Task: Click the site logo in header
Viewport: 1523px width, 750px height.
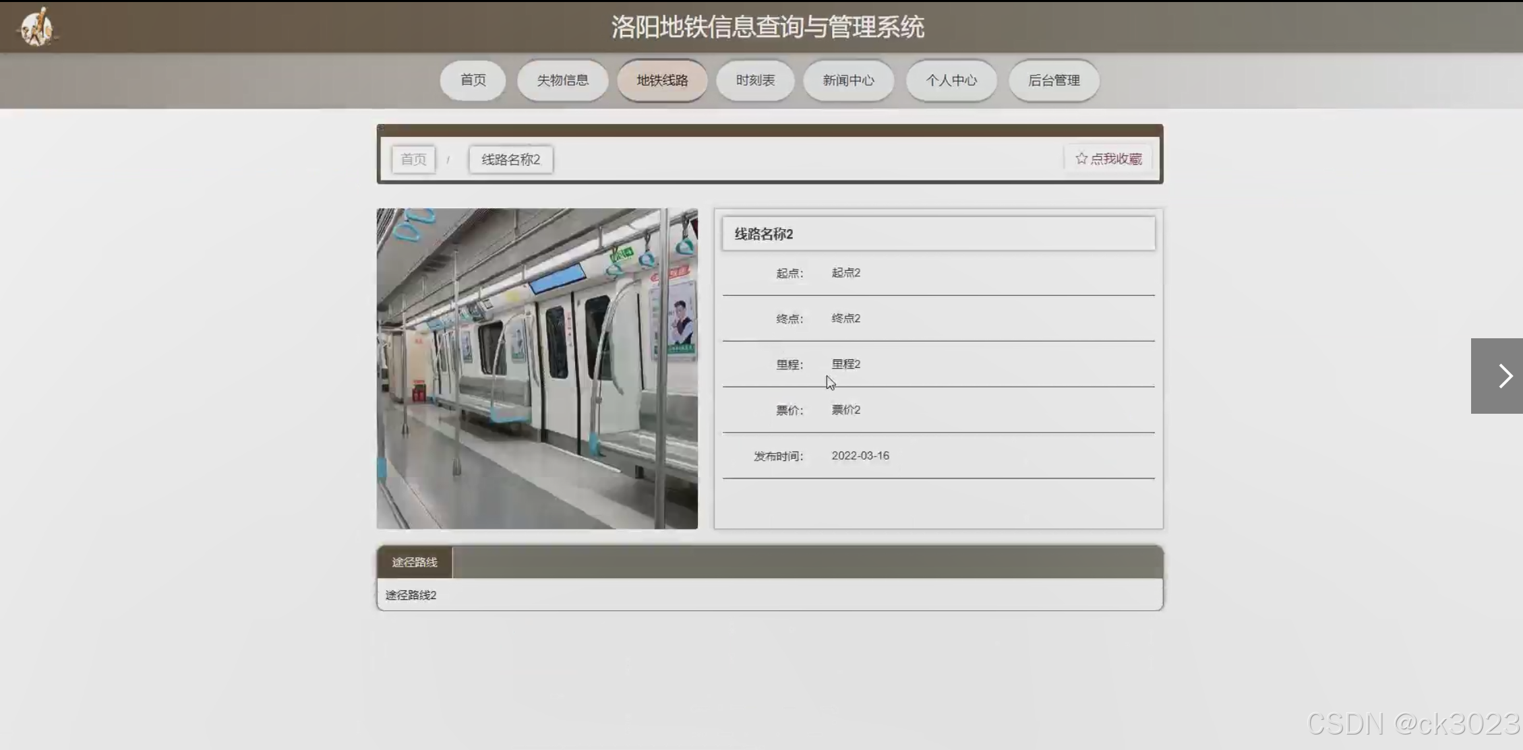Action: coord(37,28)
